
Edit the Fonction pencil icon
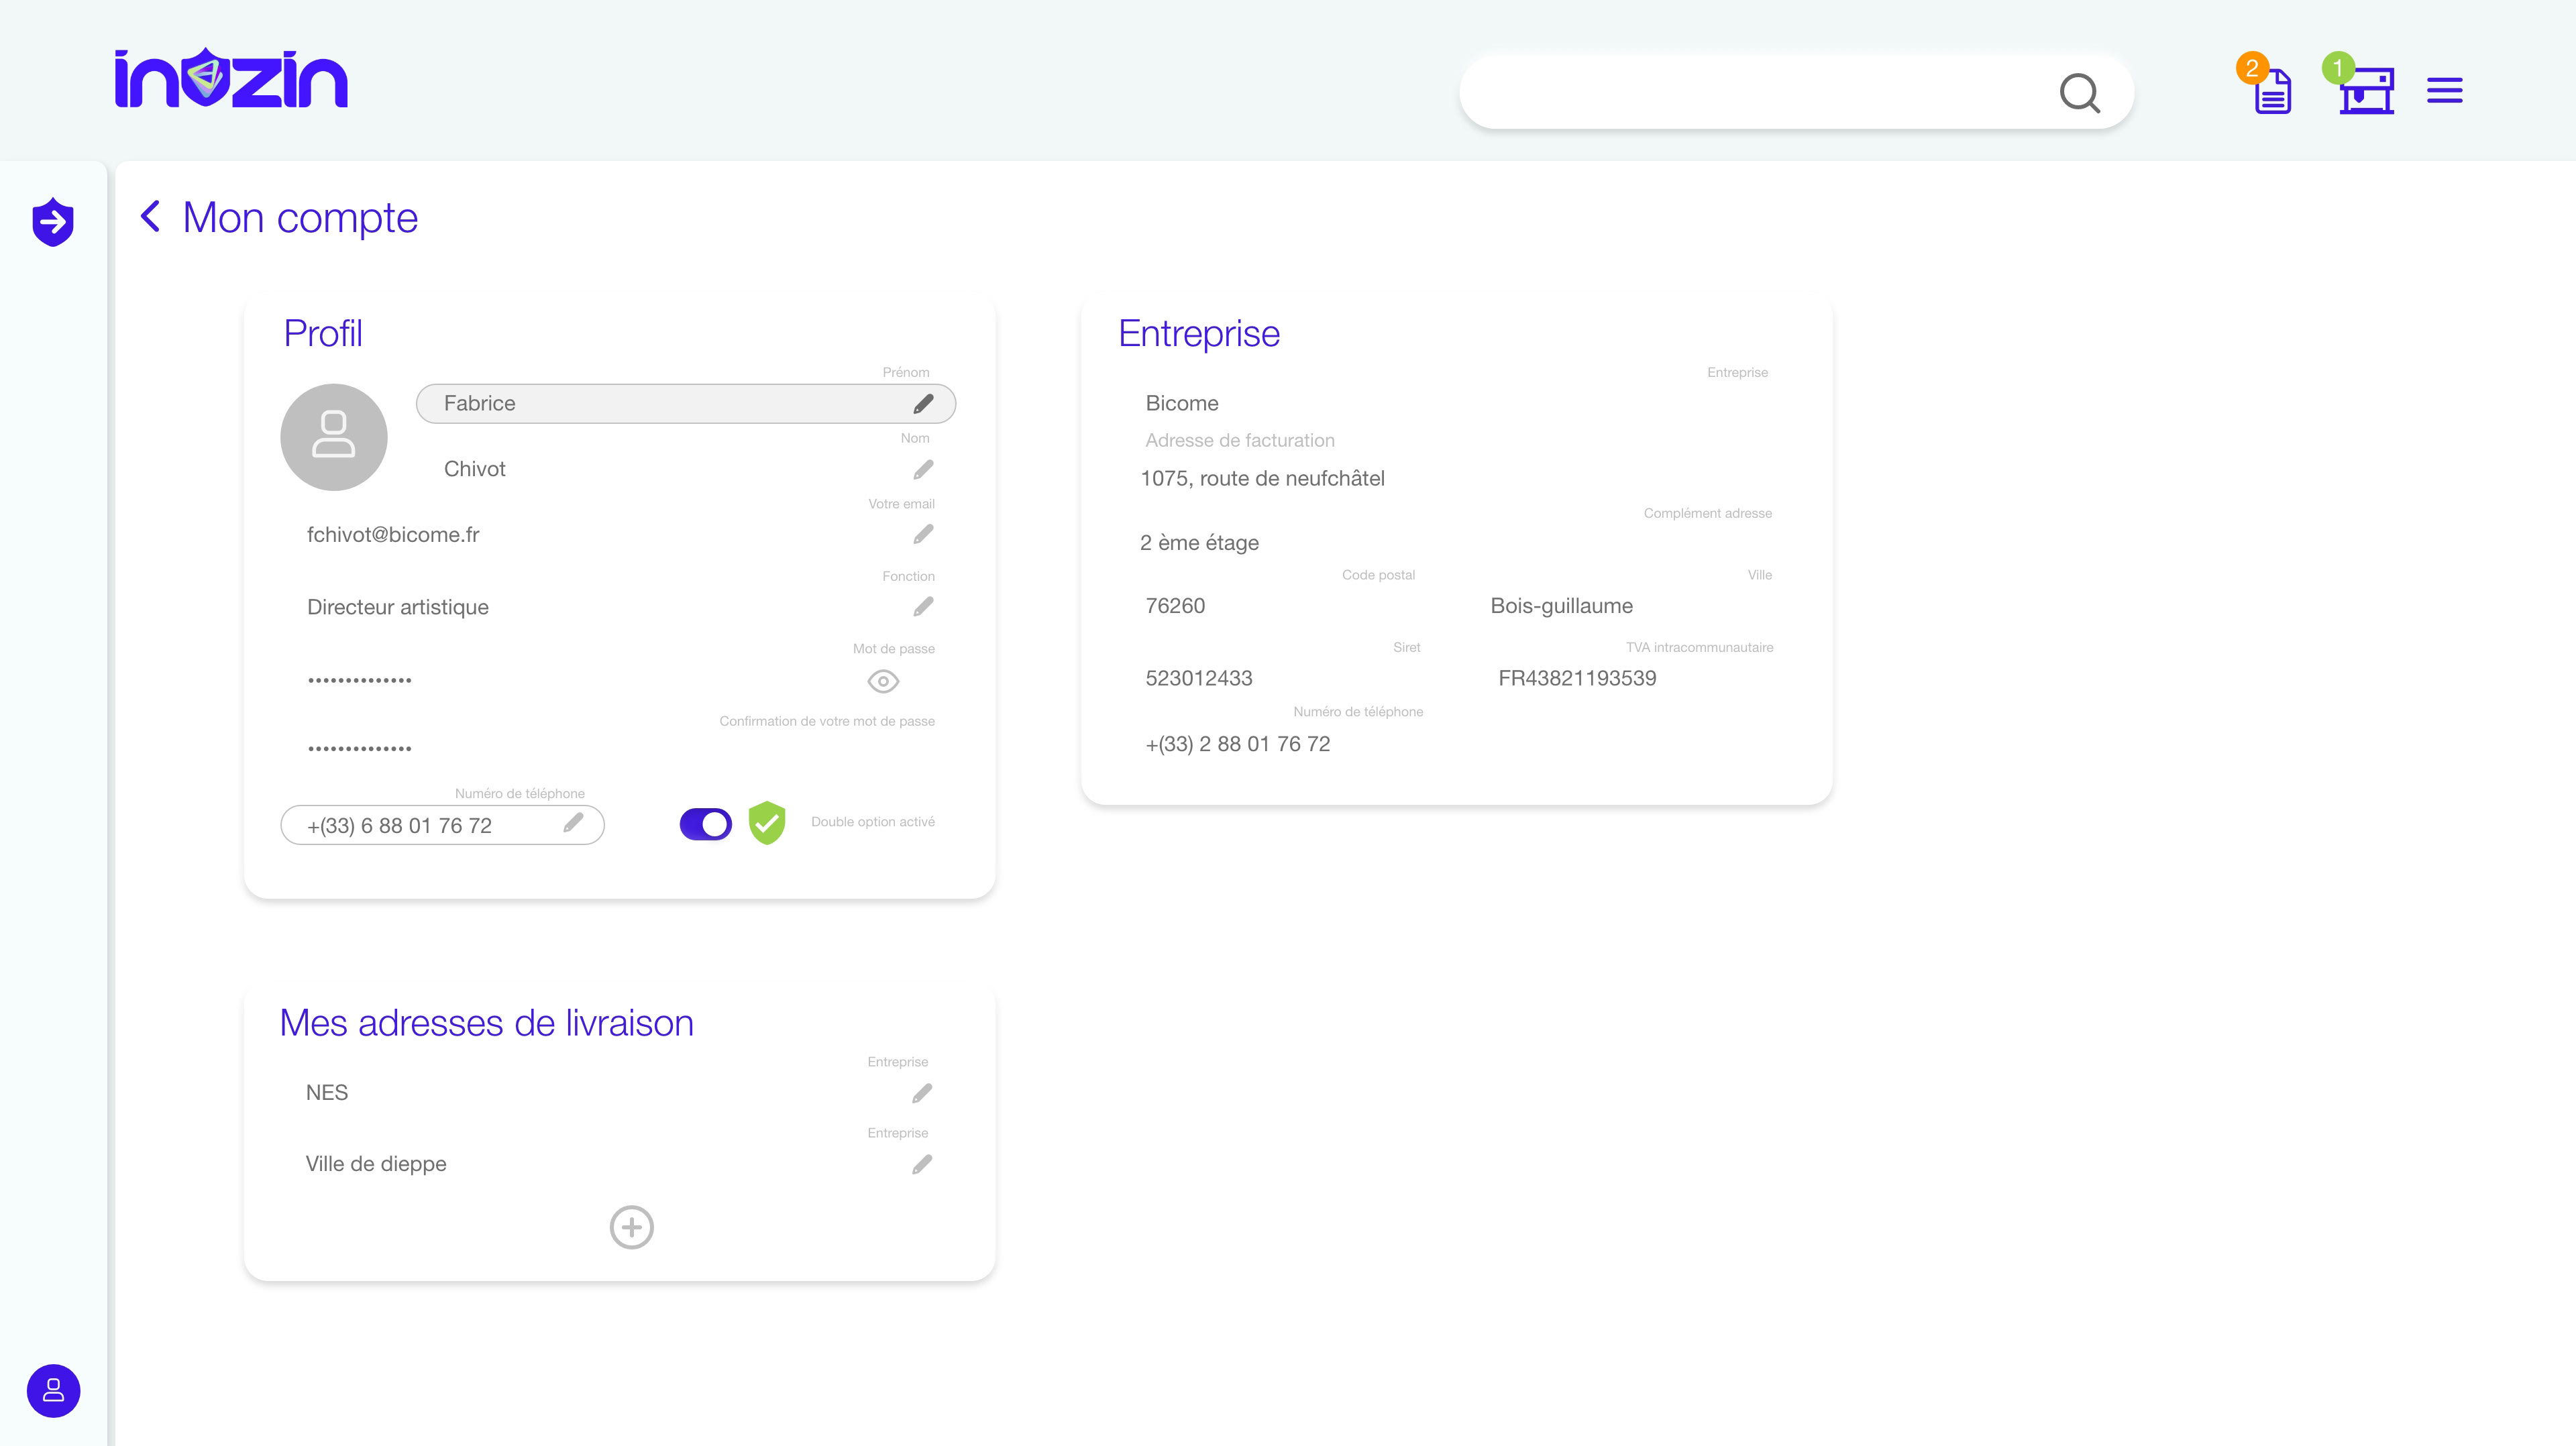[923, 607]
